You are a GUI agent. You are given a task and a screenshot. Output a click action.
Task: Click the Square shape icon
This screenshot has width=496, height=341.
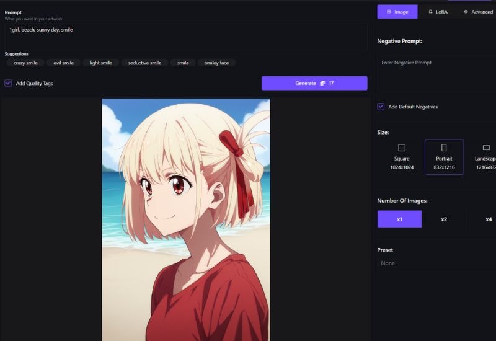click(x=402, y=148)
